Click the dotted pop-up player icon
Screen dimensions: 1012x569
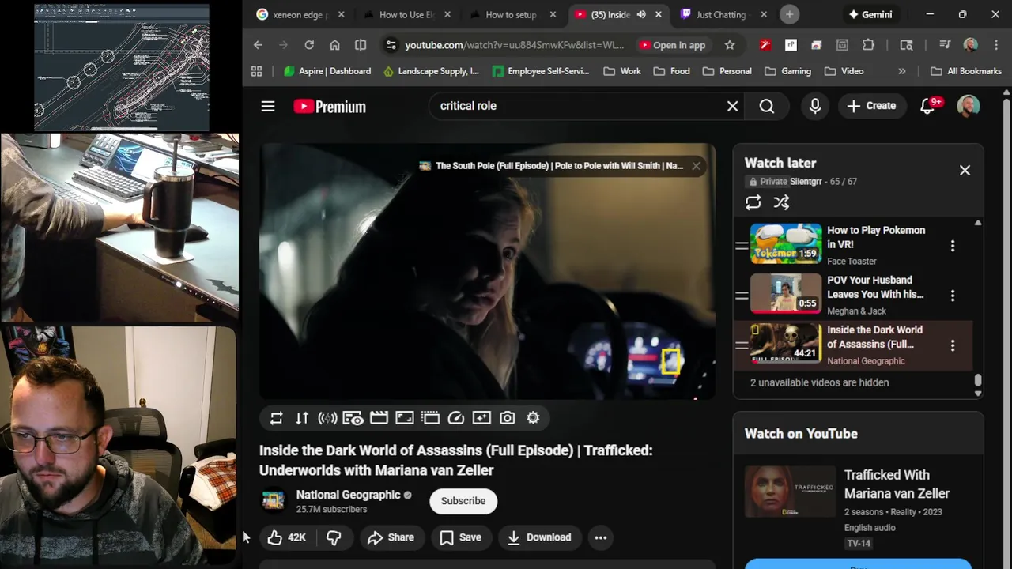tap(430, 418)
